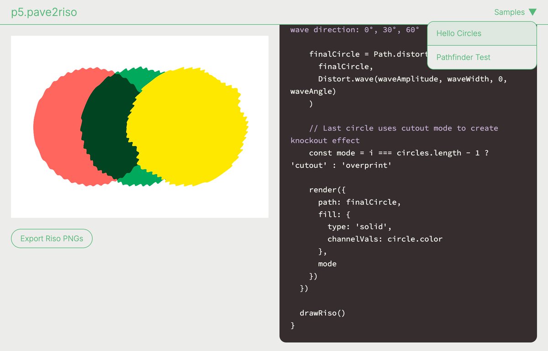
Task: Click the "Distort.wave(waveAmplitude" code line
Action: (x=413, y=79)
